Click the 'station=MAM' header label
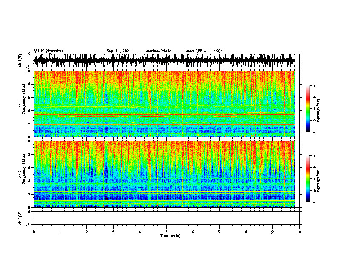Image resolution: width=337 pixels, height=260 pixels. coord(159,51)
